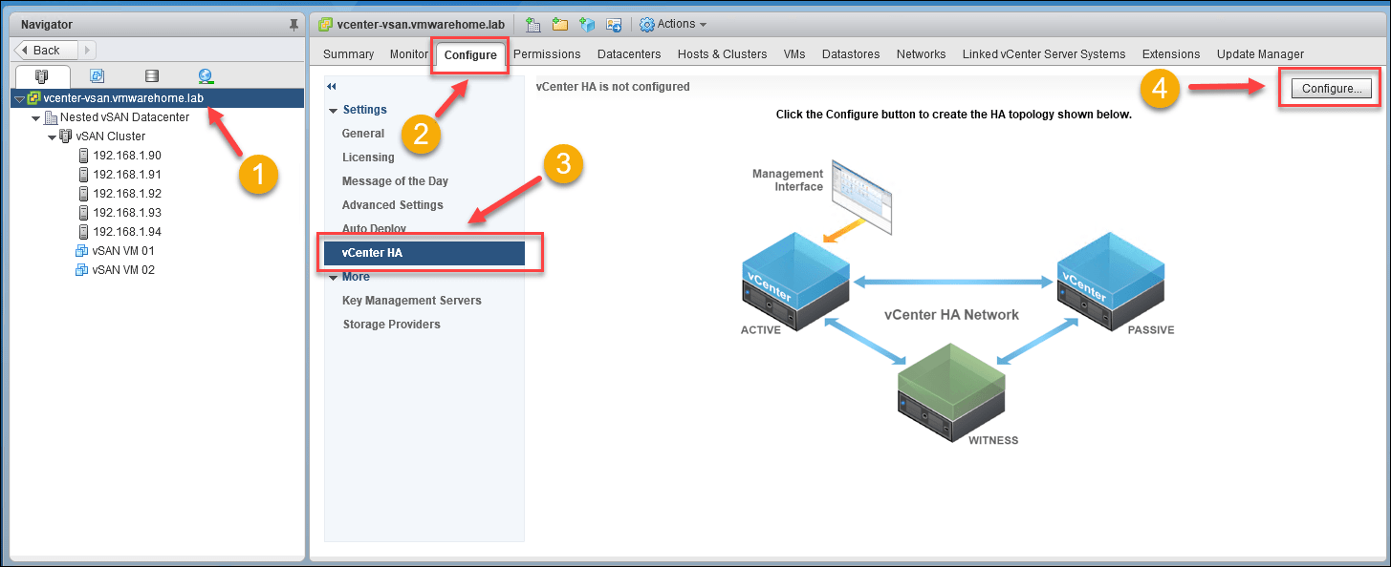View the Datastores tab
The image size is (1391, 567).
[851, 54]
